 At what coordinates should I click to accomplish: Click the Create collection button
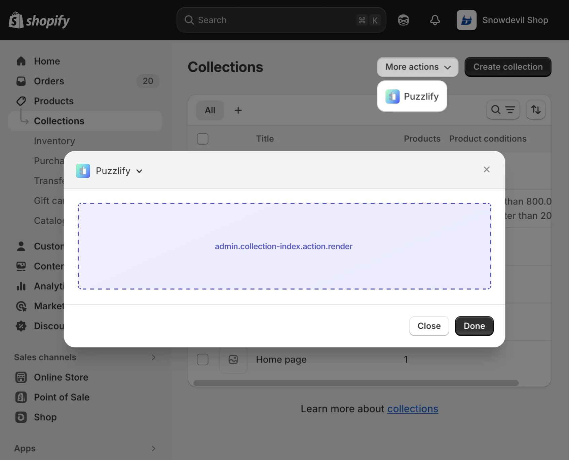point(508,67)
